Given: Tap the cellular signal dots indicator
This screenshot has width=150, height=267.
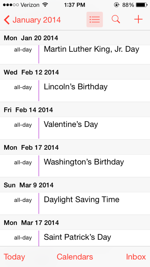Looking at the screenshot, I should point(11,5).
